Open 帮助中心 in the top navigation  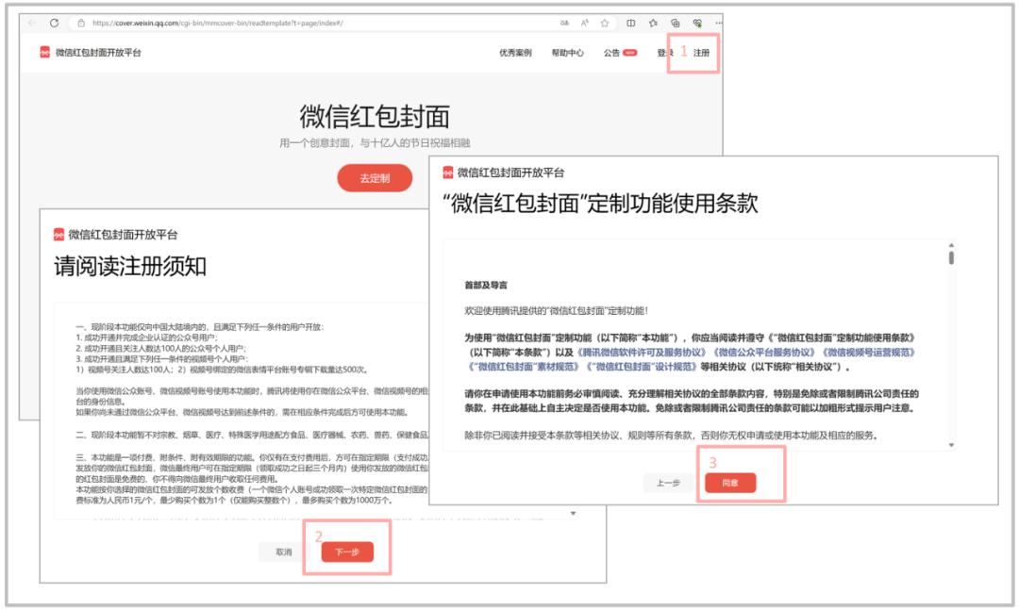[567, 53]
